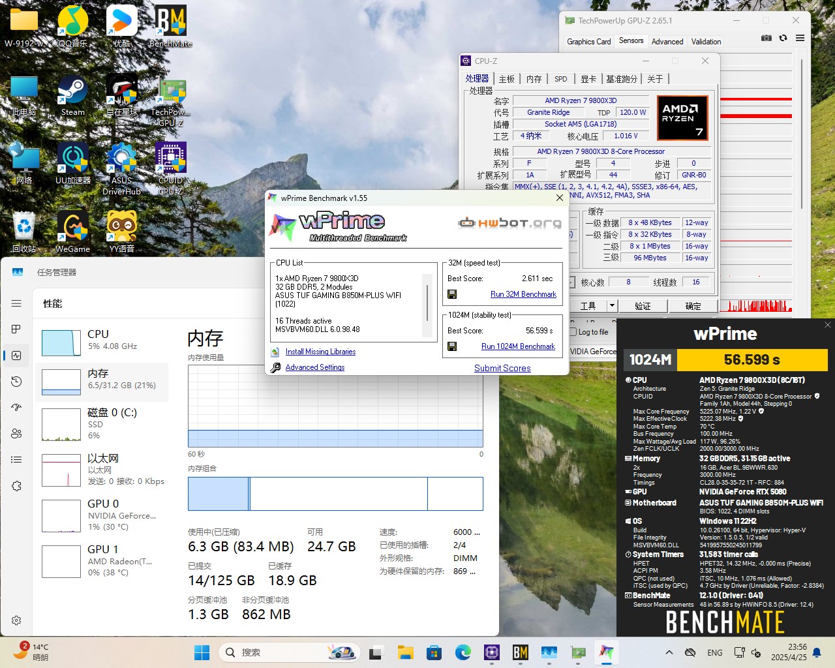Click GPU-Z screenshot camera icon
Image resolution: width=835 pixels, height=668 pixels.
click(767, 38)
